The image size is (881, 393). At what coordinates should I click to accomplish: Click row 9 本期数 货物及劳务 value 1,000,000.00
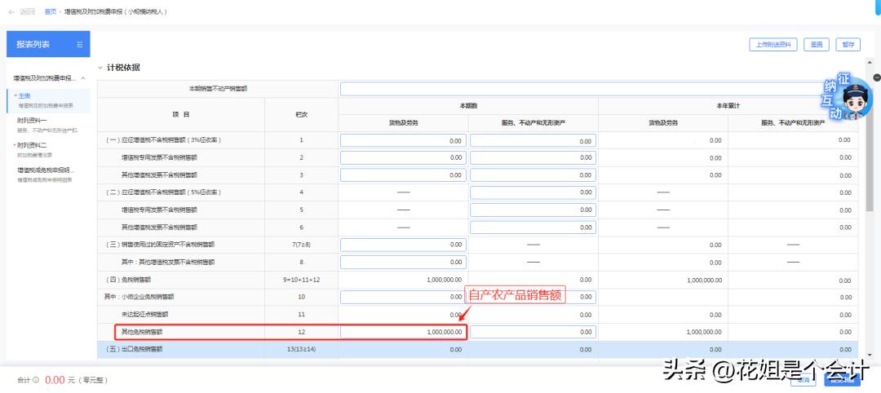[445, 280]
